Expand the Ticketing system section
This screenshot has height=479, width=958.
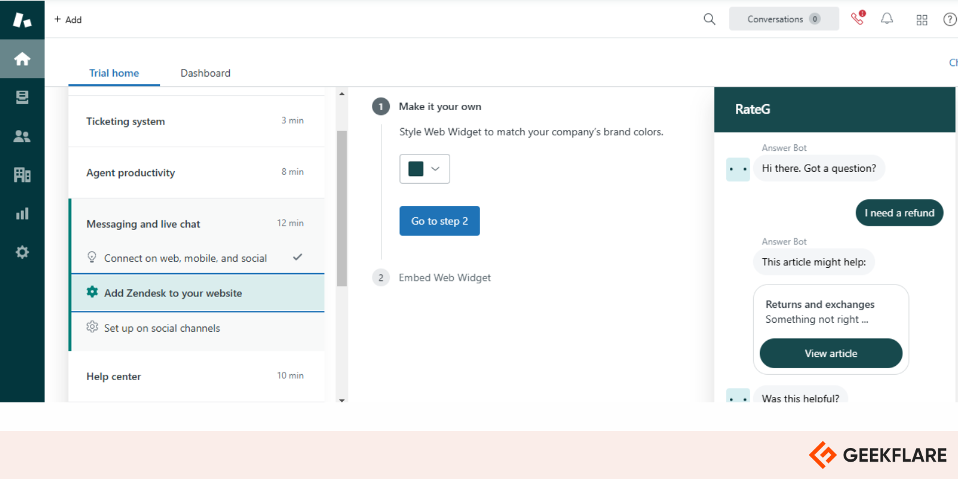click(196, 121)
